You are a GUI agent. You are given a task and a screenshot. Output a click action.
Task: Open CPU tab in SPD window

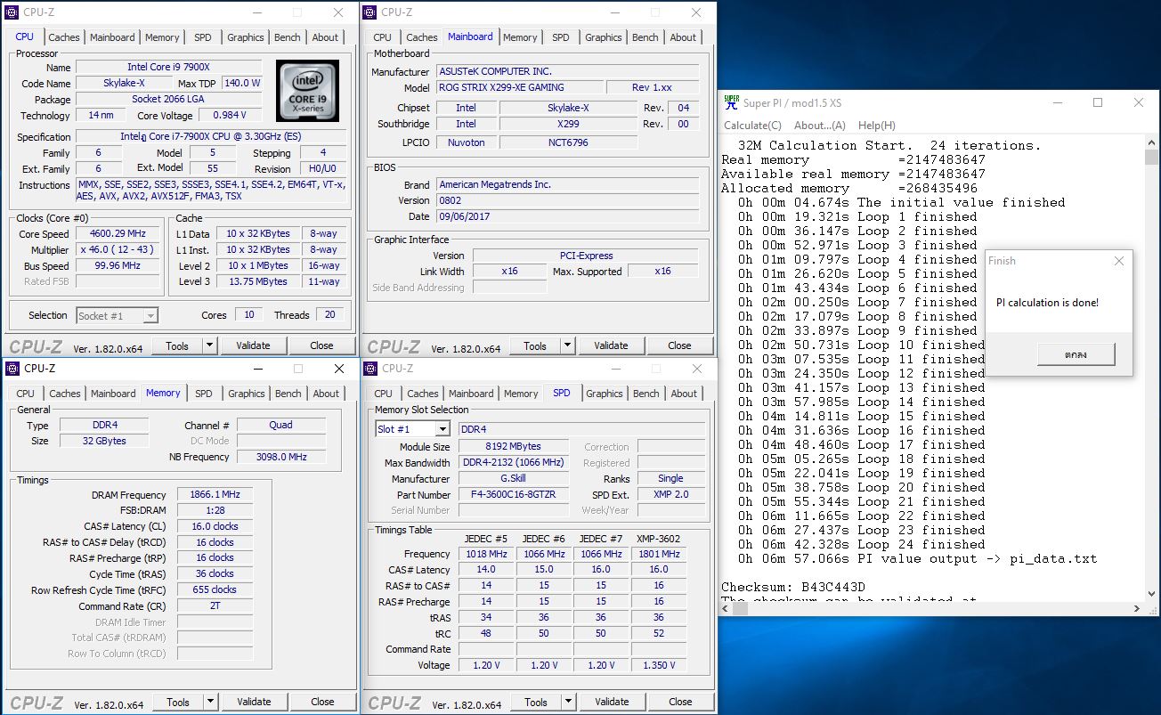click(383, 394)
